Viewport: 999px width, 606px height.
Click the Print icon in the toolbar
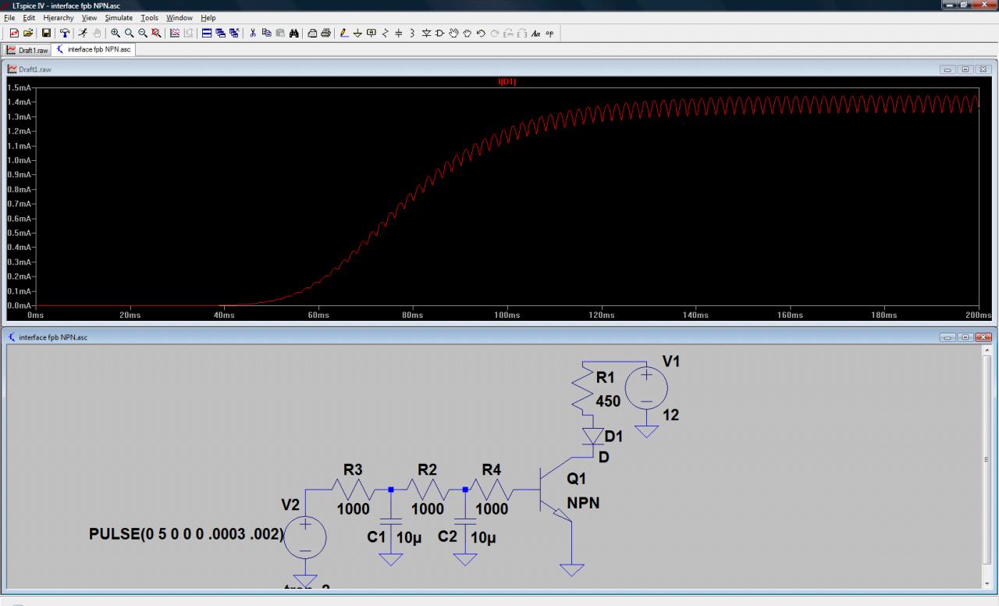(325, 33)
